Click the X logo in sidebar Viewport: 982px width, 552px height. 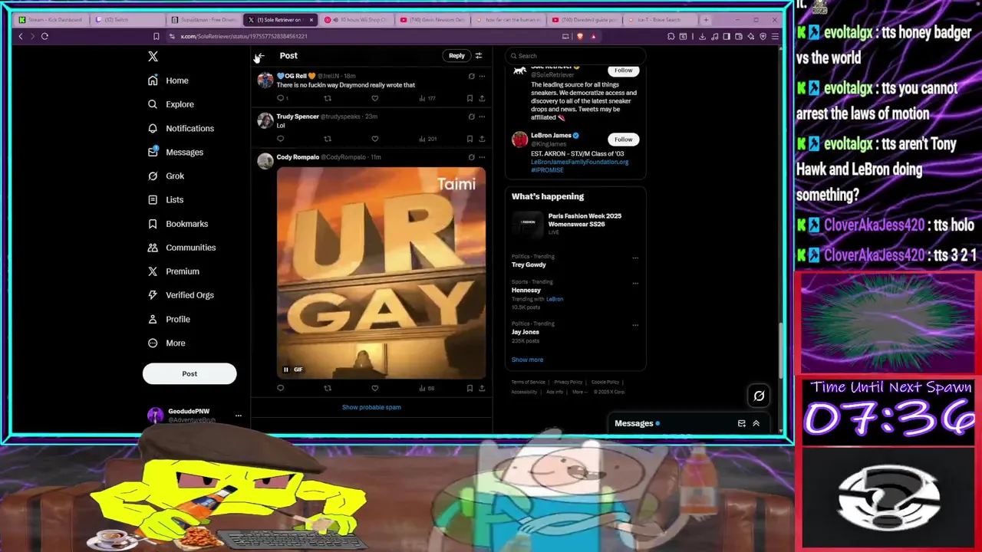coord(153,56)
